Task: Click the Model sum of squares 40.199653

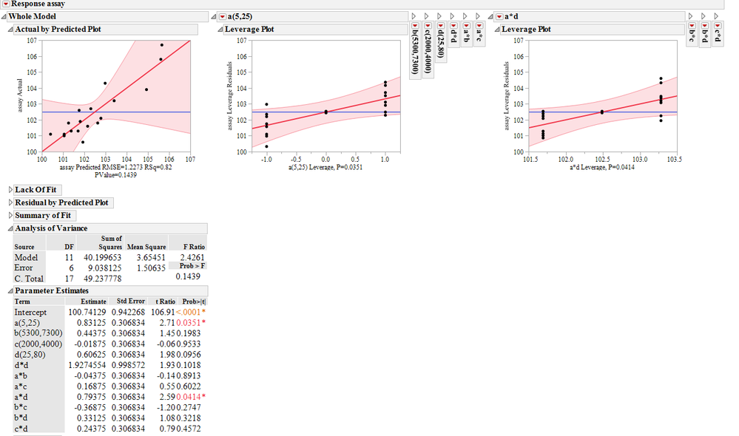Action: (102, 258)
